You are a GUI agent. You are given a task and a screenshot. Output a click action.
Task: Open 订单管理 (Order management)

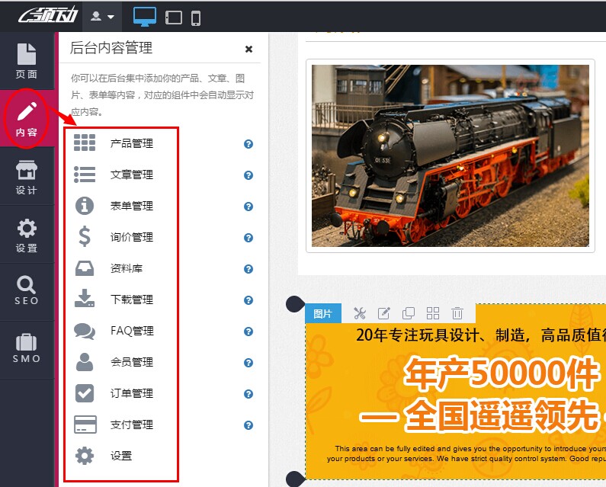pyautogui.click(x=131, y=393)
